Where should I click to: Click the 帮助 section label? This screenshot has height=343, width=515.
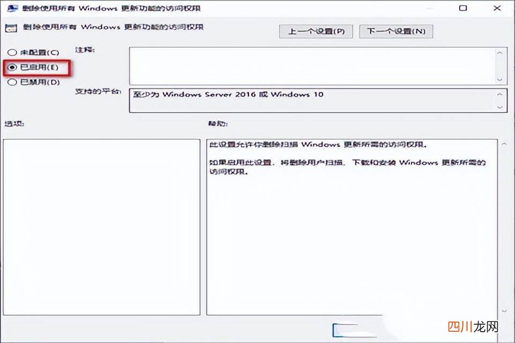[x=218, y=124]
